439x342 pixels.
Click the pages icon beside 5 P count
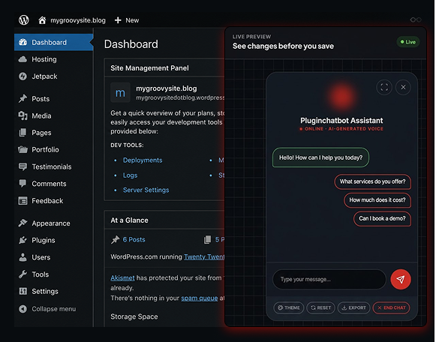tap(207, 239)
